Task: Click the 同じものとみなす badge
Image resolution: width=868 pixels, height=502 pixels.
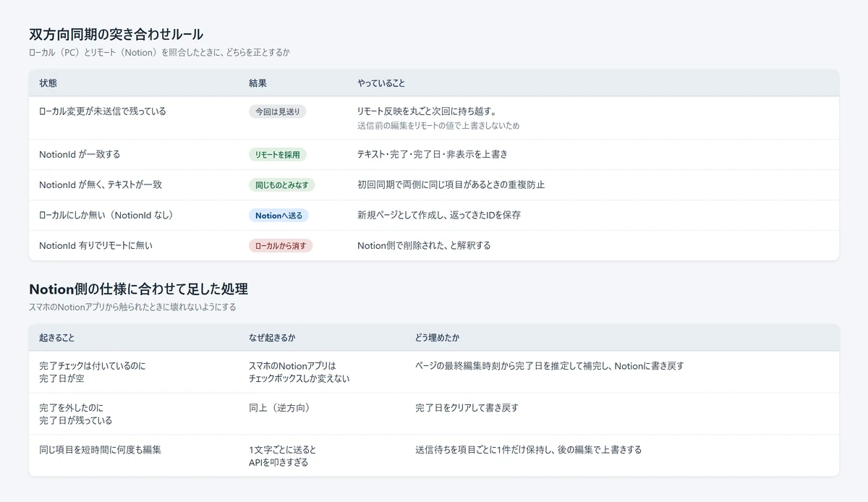Action: pyautogui.click(x=282, y=184)
